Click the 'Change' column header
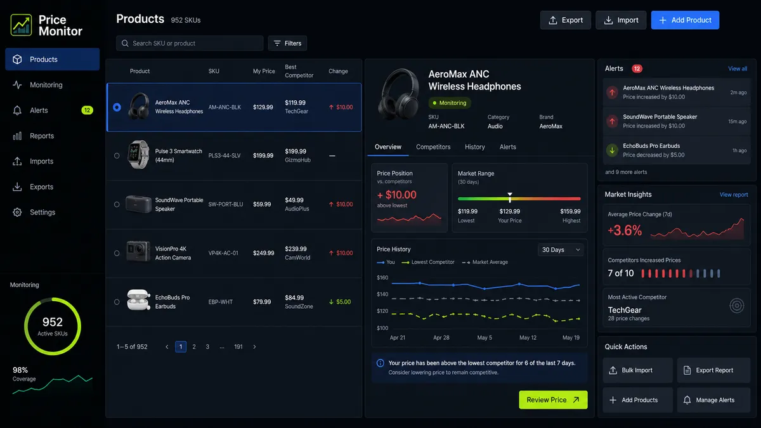The image size is (761, 428). (x=338, y=71)
